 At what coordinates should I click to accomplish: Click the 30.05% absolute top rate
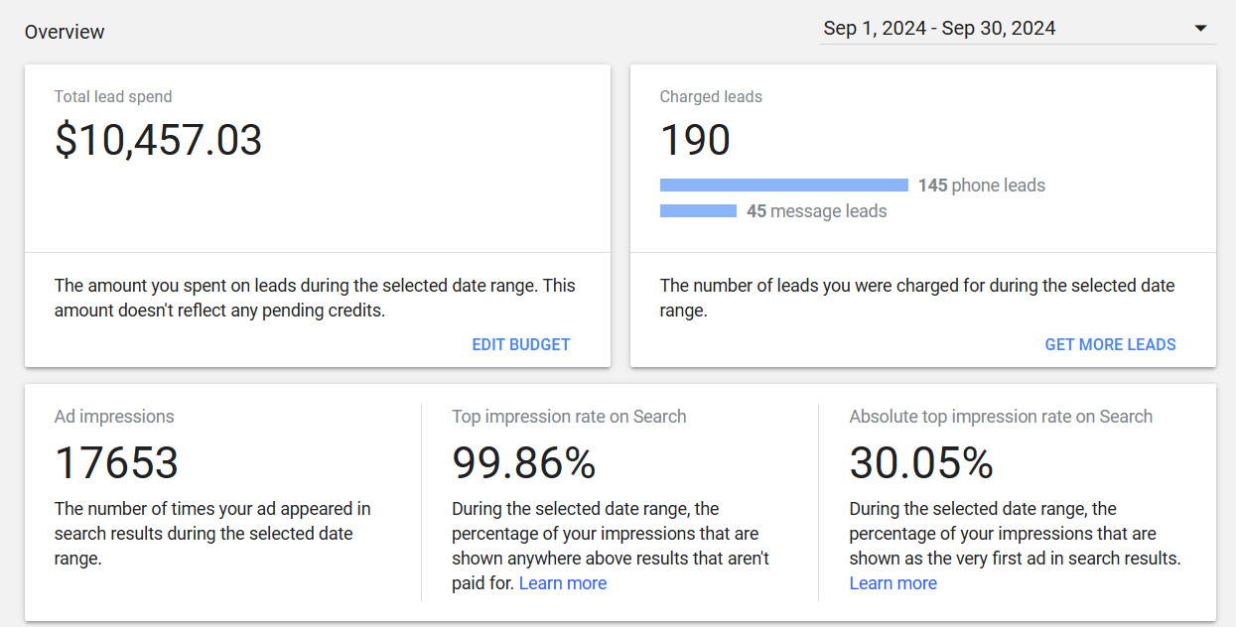(x=921, y=463)
